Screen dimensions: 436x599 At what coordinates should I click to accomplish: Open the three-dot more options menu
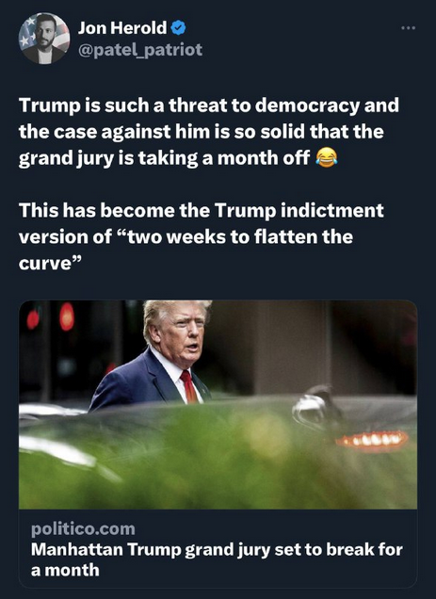pos(408,28)
